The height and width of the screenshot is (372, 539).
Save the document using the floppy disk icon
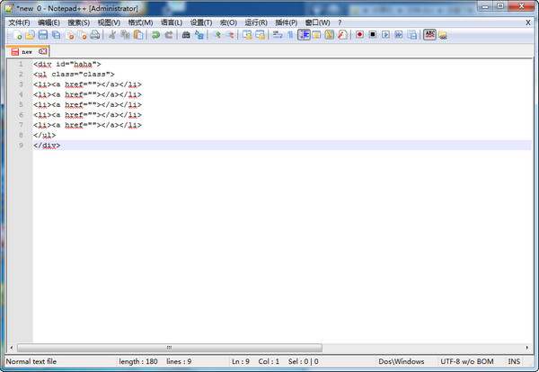(x=42, y=35)
